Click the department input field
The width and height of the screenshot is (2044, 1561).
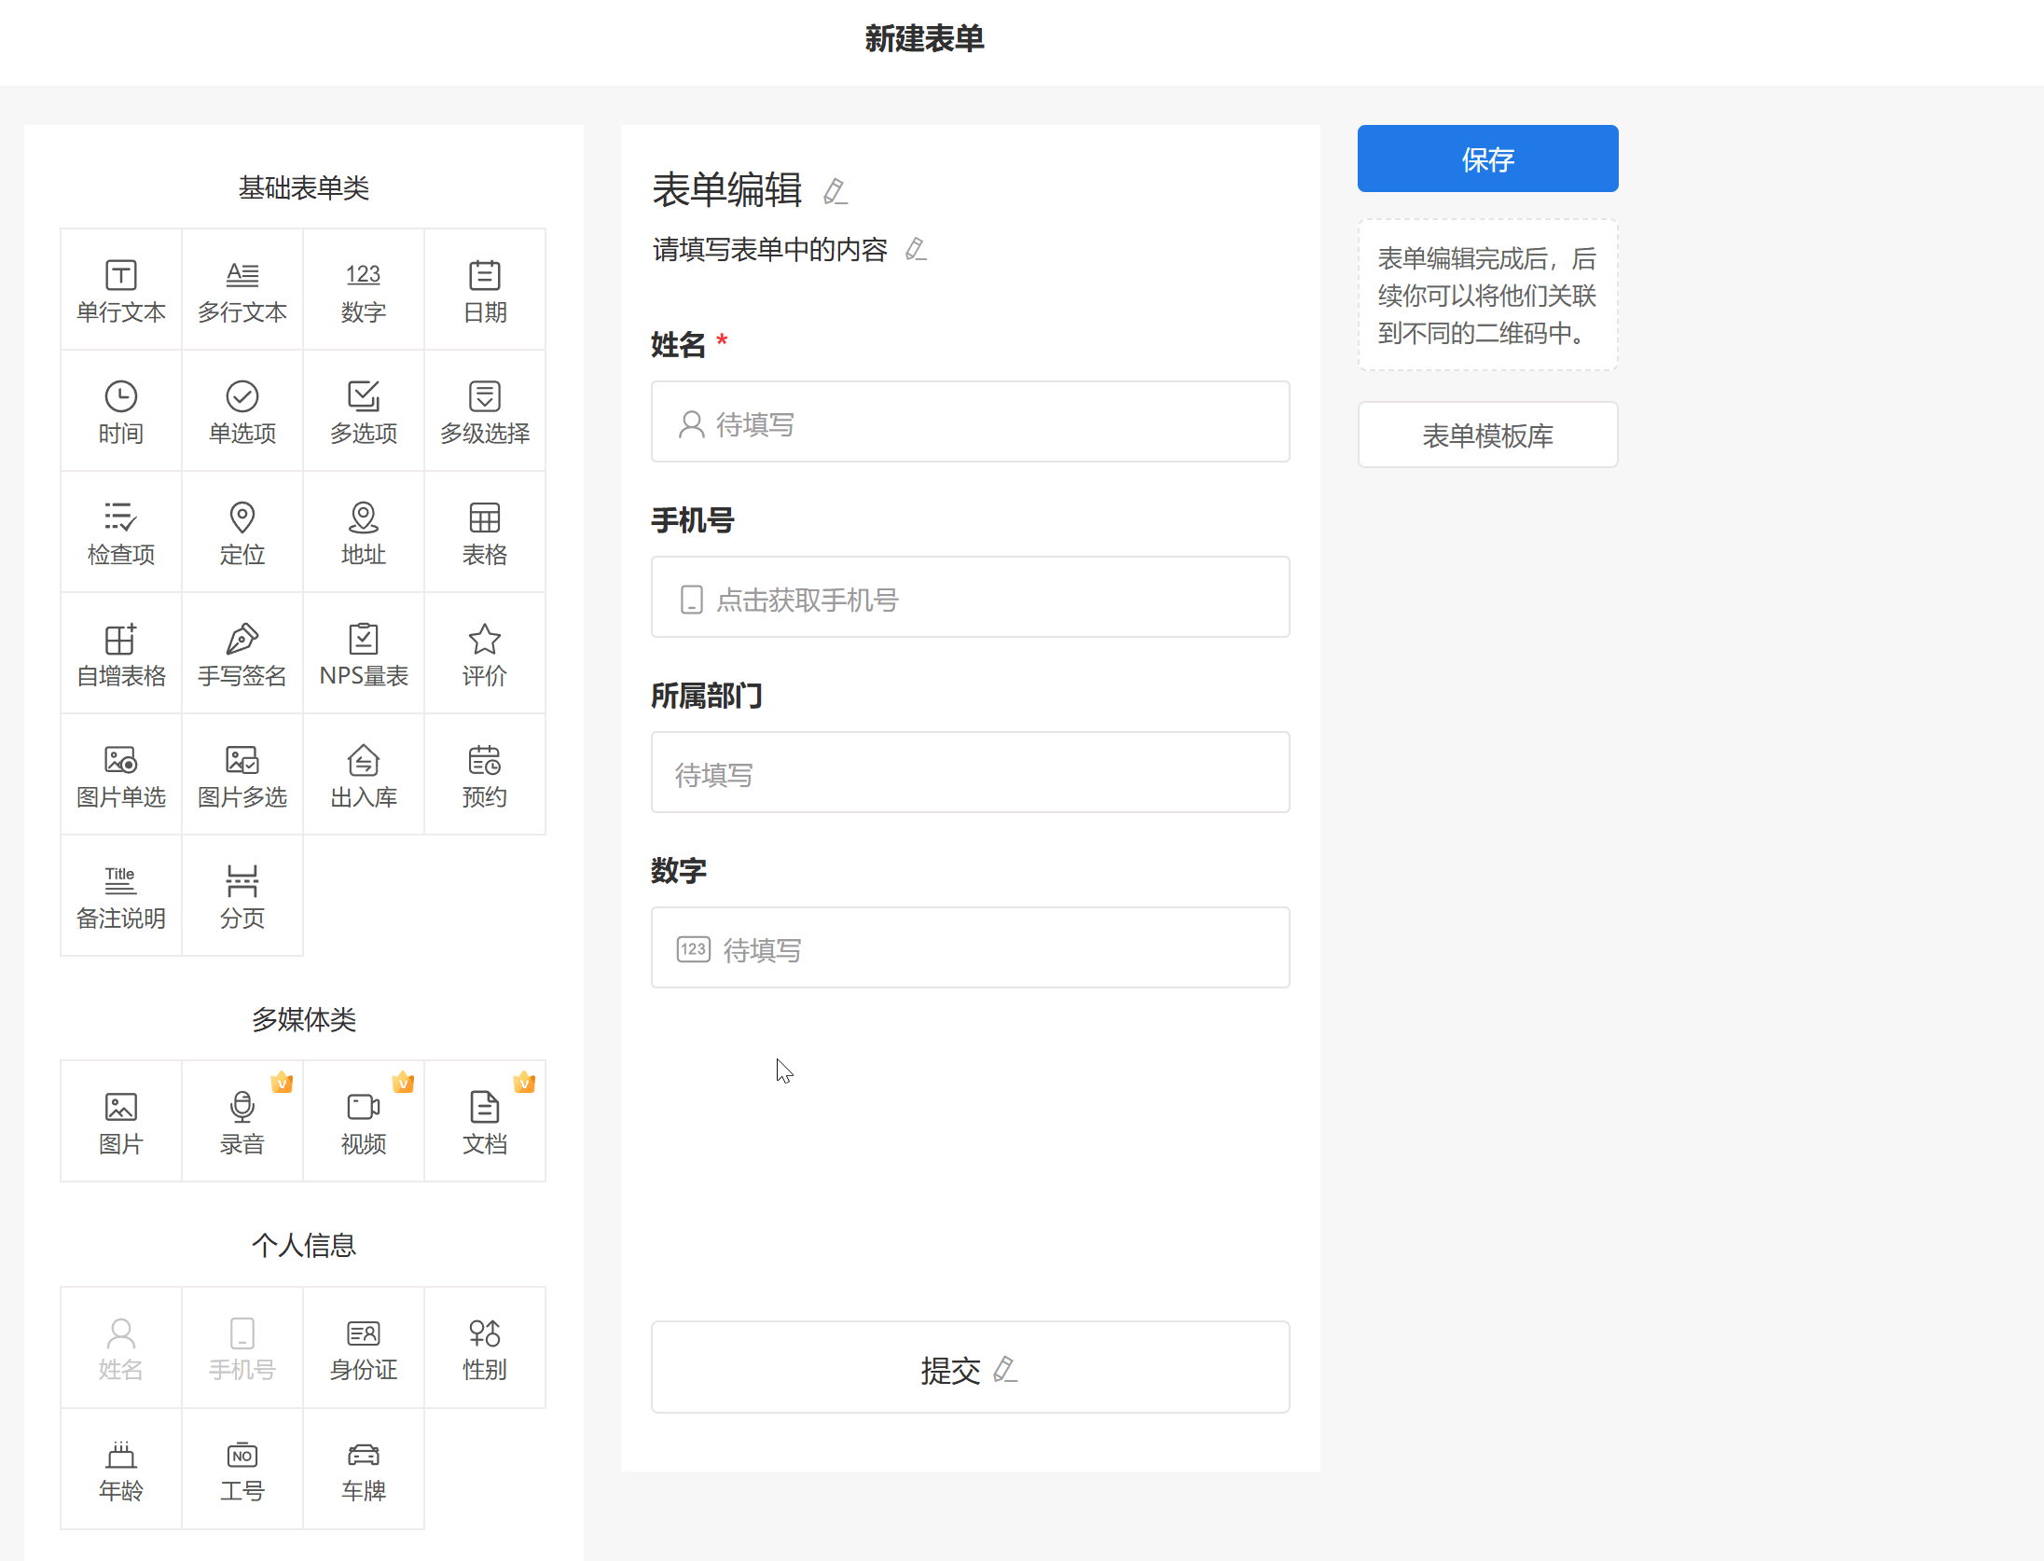(x=970, y=773)
